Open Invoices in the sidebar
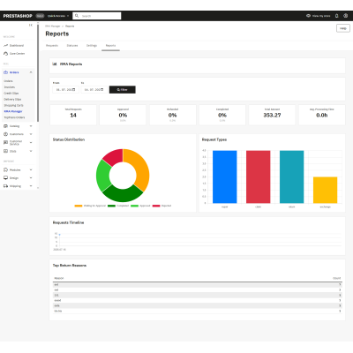The image size is (353, 353). point(10,87)
